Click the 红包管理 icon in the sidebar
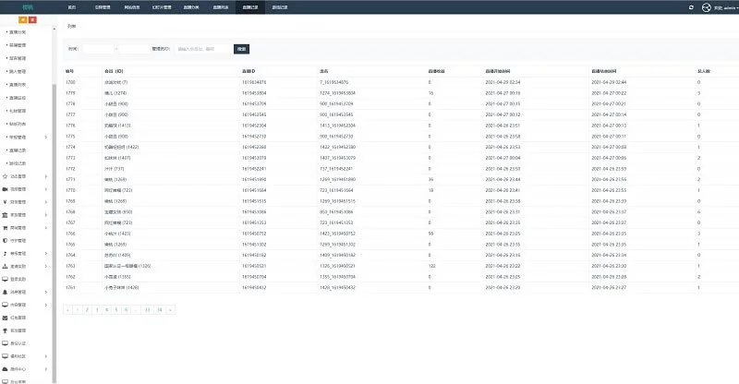 (6, 317)
